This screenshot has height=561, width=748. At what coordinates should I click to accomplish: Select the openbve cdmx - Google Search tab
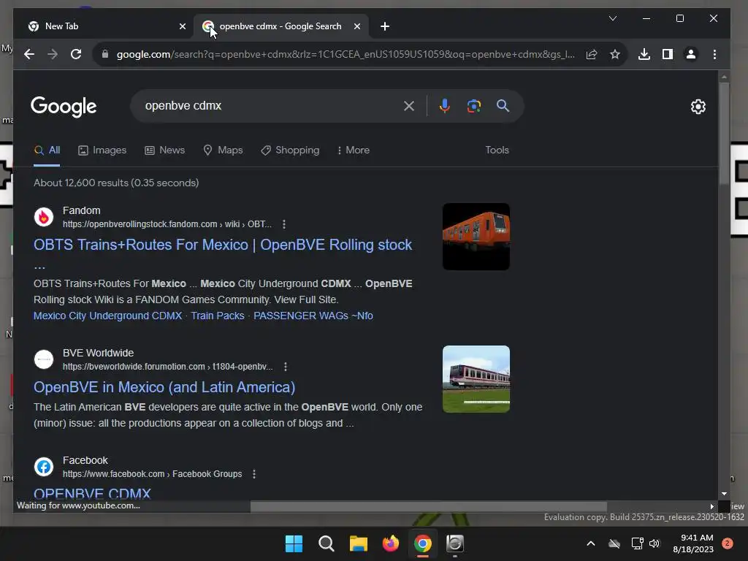[280, 26]
